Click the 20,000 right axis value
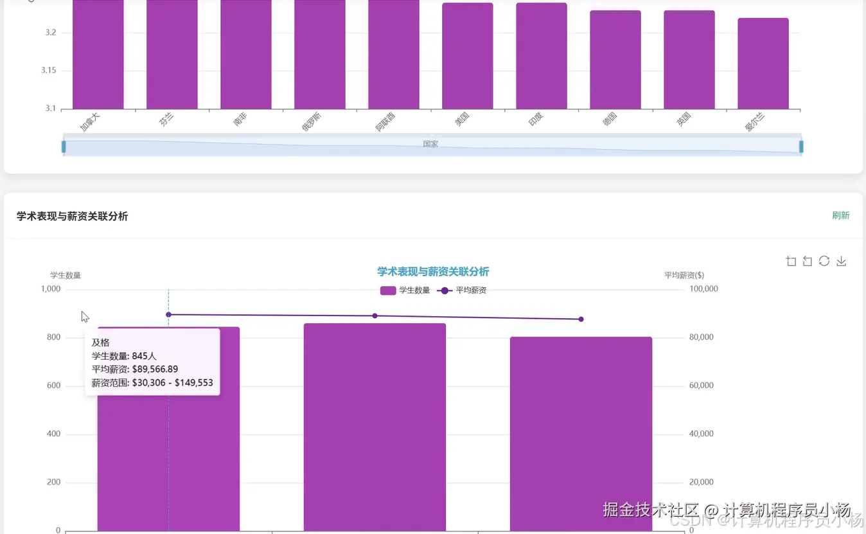Screen dimensions: 866x534 click(x=702, y=482)
